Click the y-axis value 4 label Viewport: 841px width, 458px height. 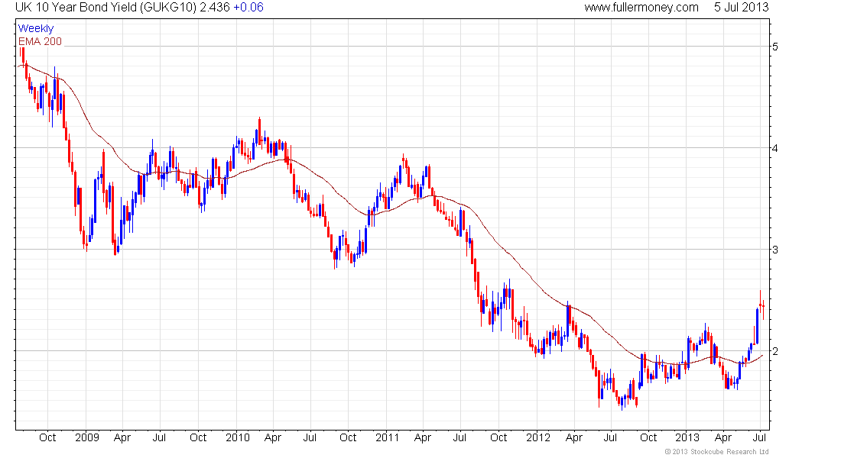click(775, 148)
